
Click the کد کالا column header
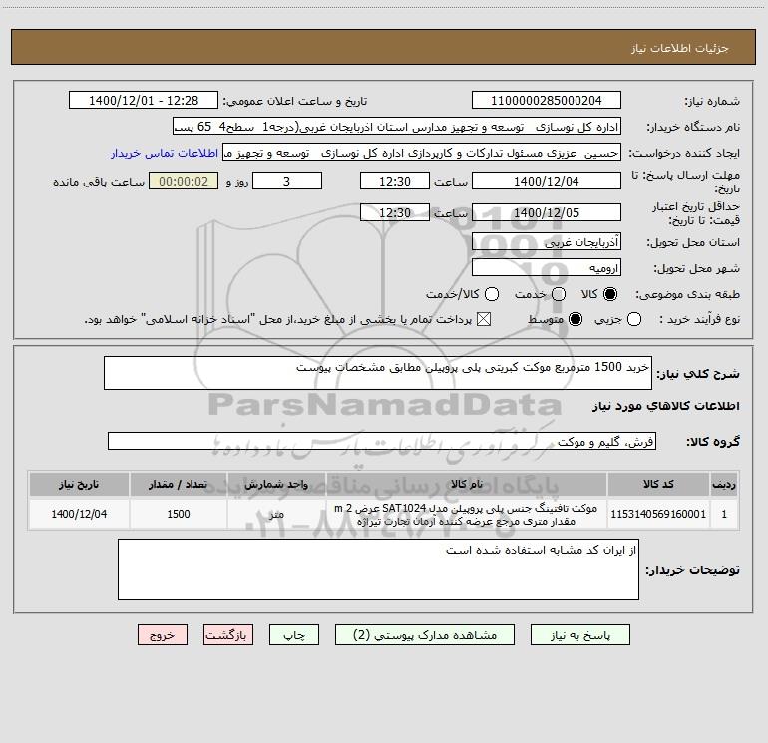point(658,484)
